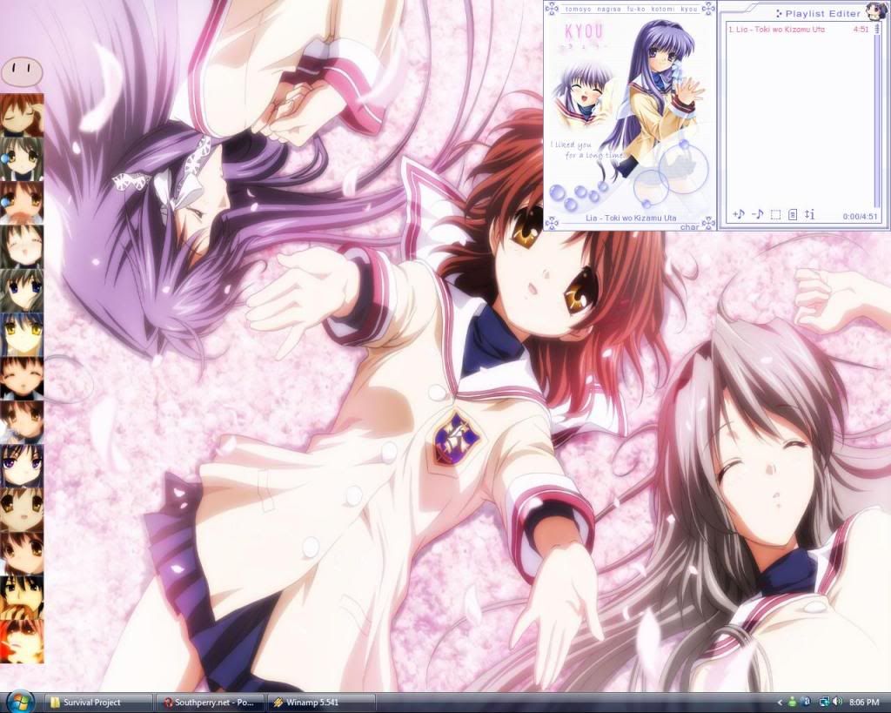This screenshot has height=713, width=891.
Task: Click the song title below Kyou artwork
Action: coord(631,218)
